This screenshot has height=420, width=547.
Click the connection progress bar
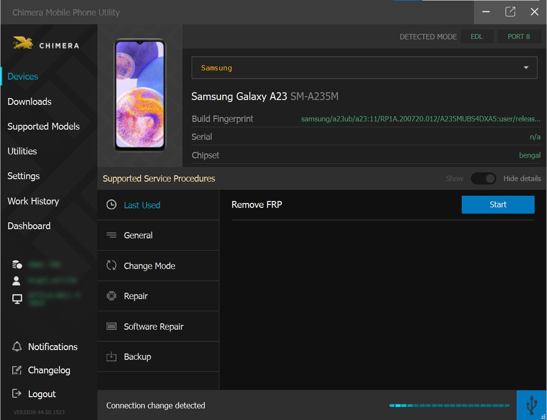[449, 405]
